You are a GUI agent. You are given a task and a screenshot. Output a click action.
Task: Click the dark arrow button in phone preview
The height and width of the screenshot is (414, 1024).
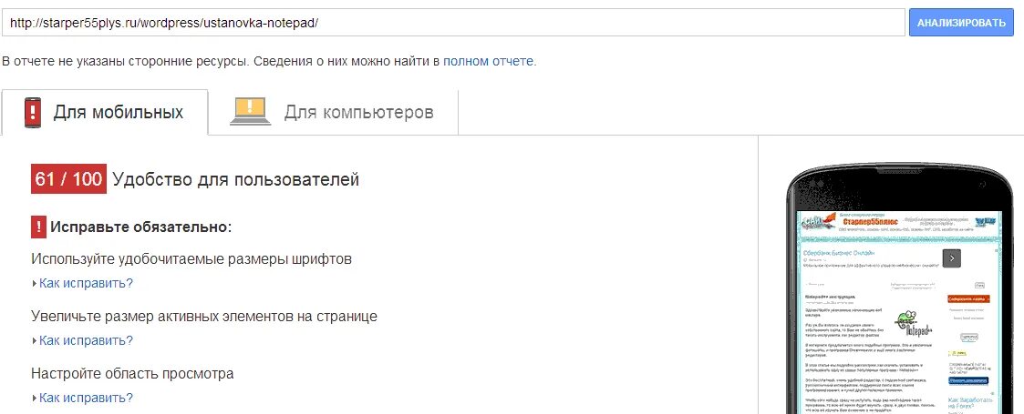click(952, 258)
